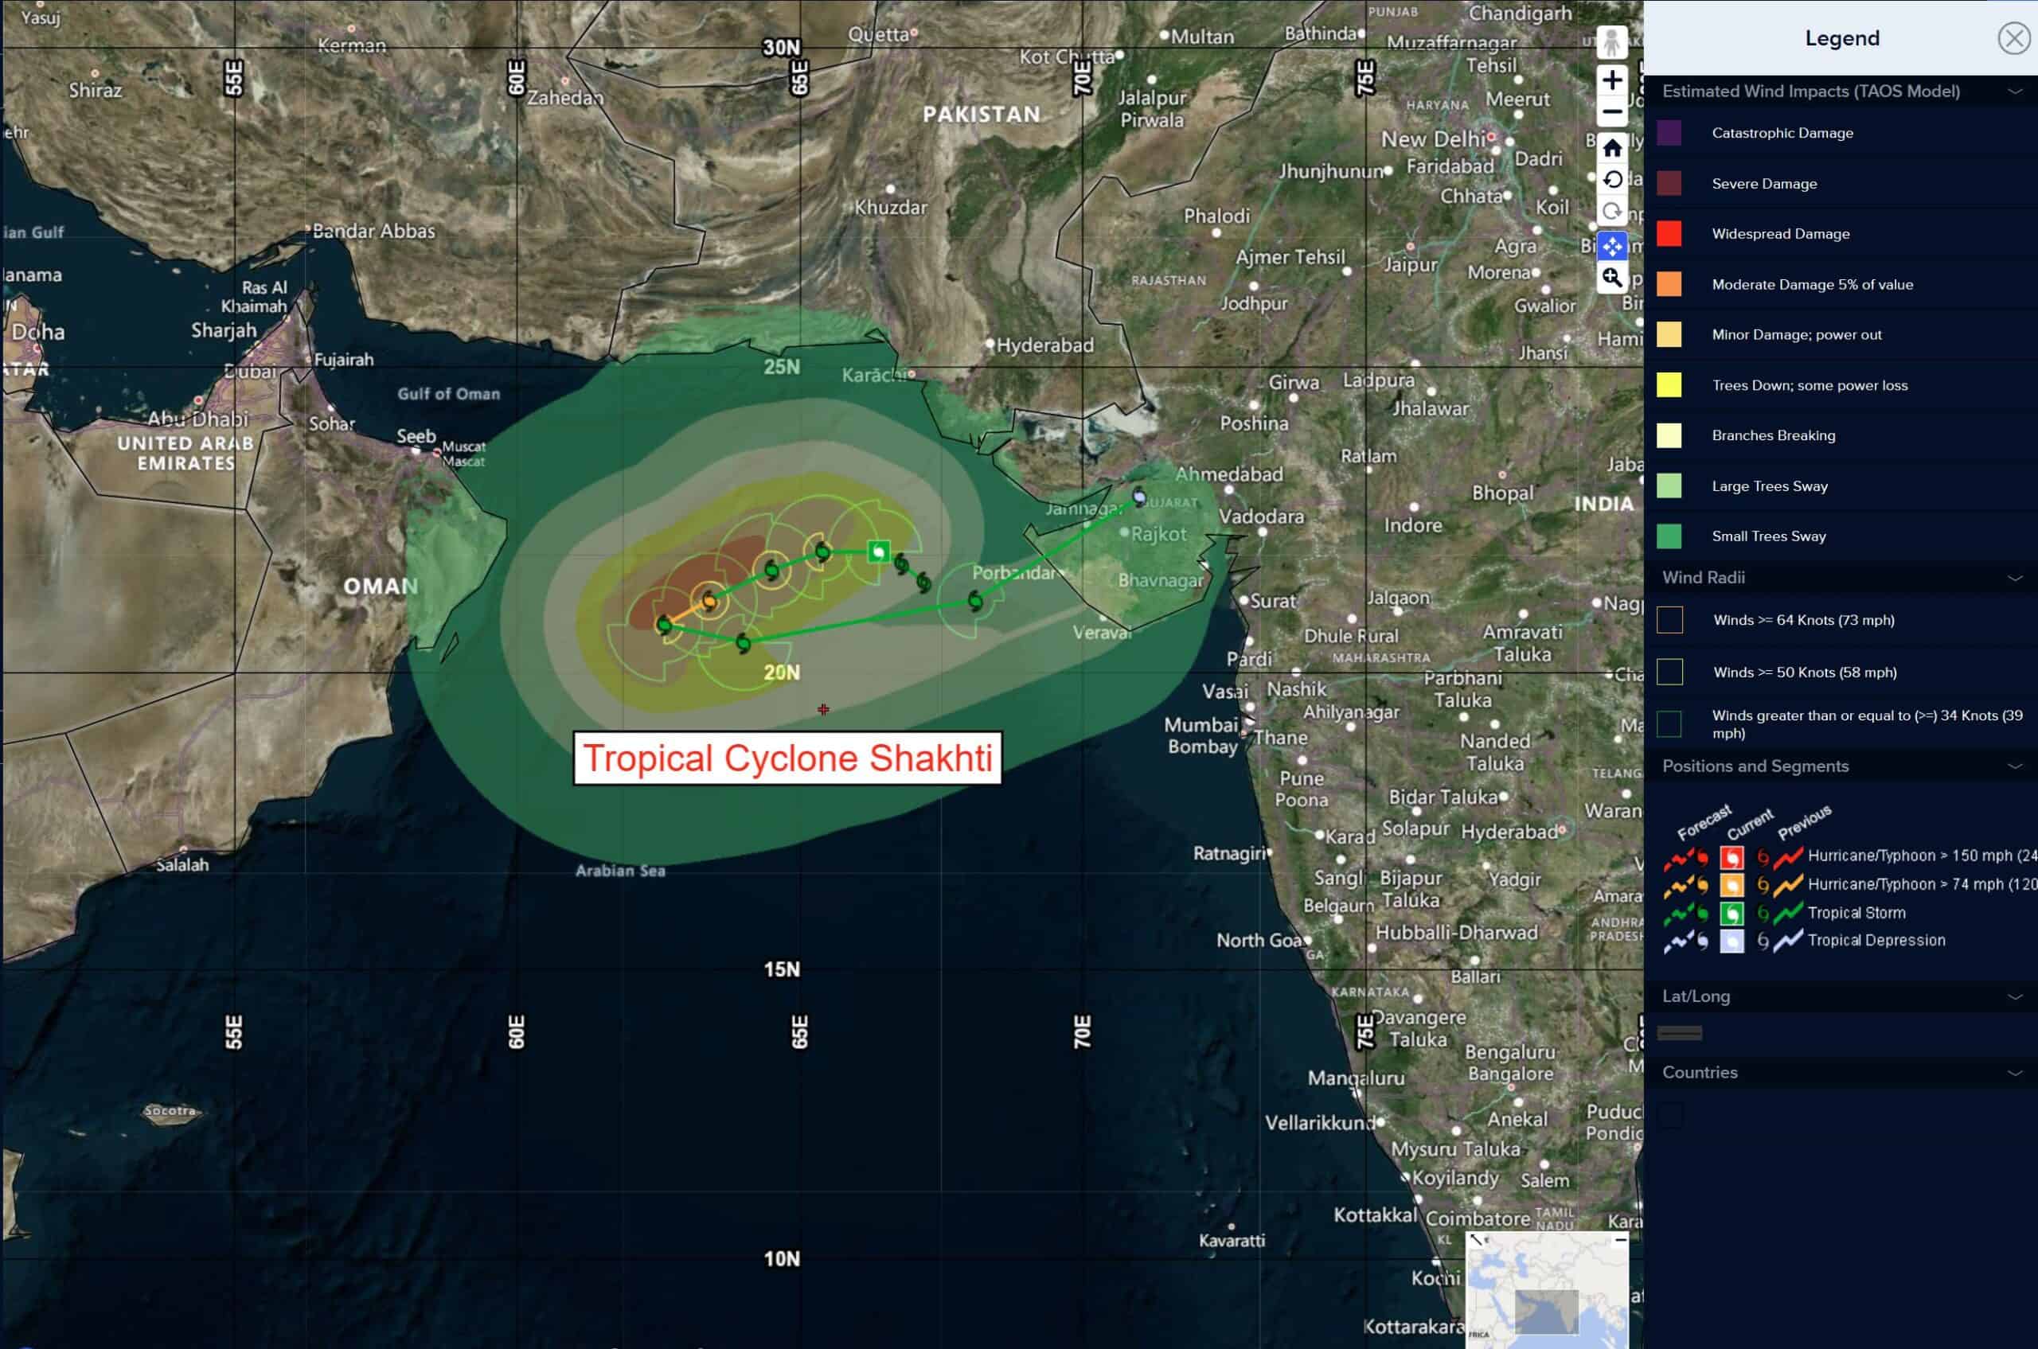Image resolution: width=2038 pixels, height=1349 pixels.
Task: Activate the magnifier zoom-in tool
Action: [1611, 278]
